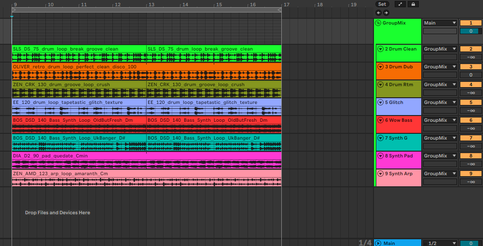
Task: Unfold the 9 Synth Arp track
Action: (x=380, y=174)
